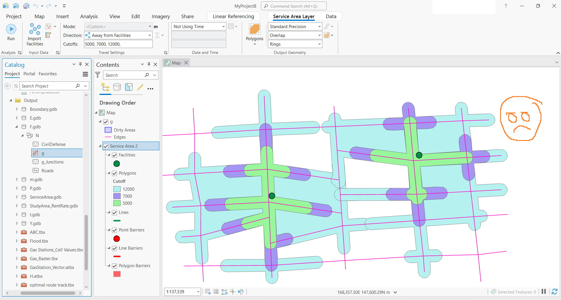
Task: Hide the Facilities sublayer
Action: point(114,155)
